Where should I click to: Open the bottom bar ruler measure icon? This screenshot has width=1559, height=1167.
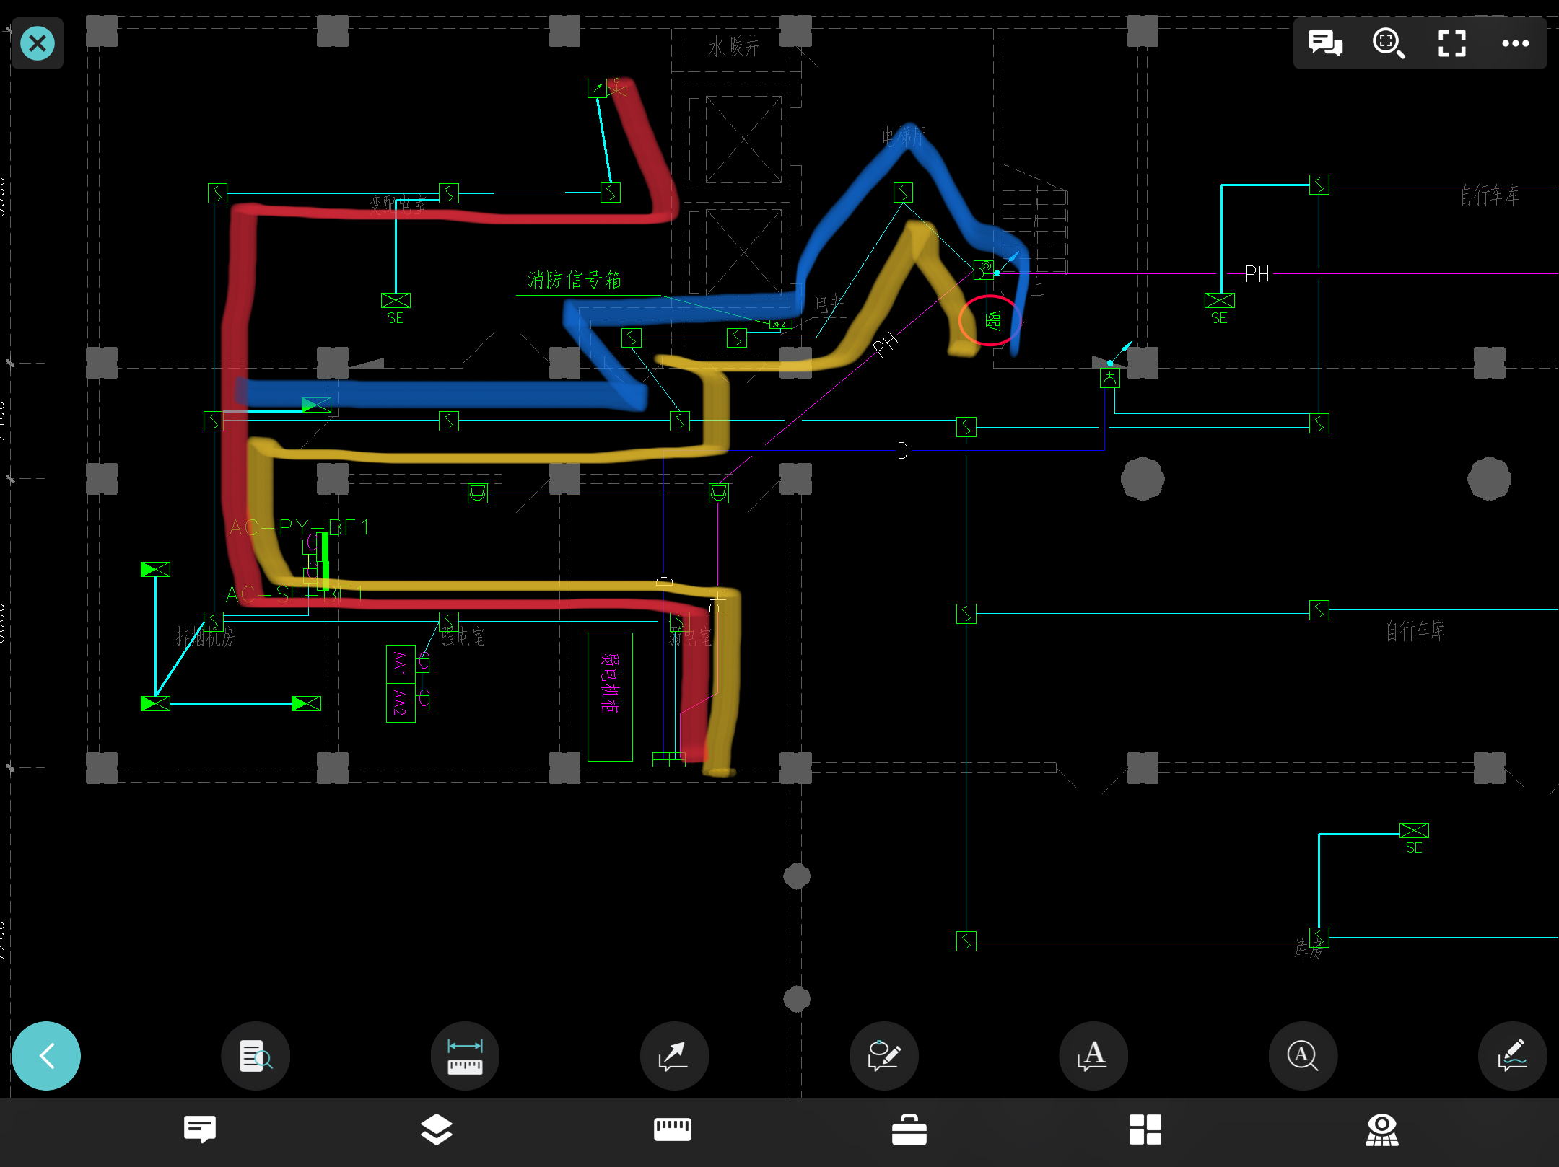(x=673, y=1129)
